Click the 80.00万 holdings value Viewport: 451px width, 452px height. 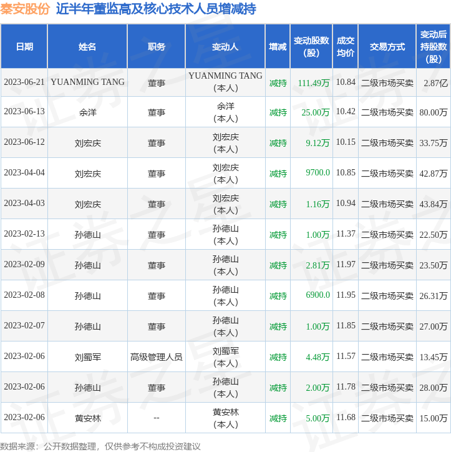pos(434,112)
